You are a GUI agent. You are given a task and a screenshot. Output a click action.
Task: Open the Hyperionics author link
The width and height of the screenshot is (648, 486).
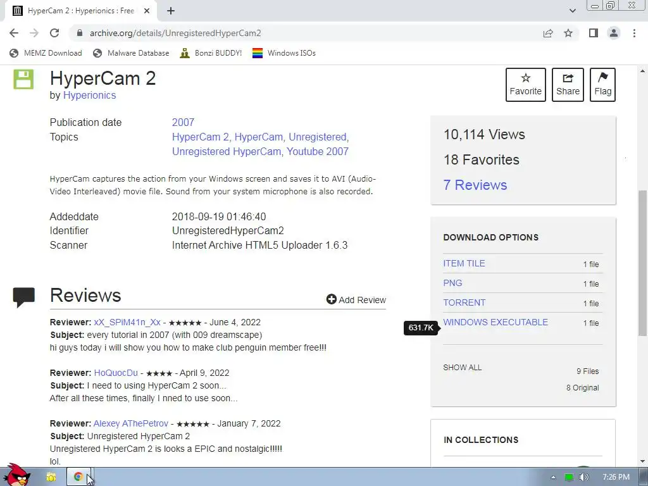(89, 95)
